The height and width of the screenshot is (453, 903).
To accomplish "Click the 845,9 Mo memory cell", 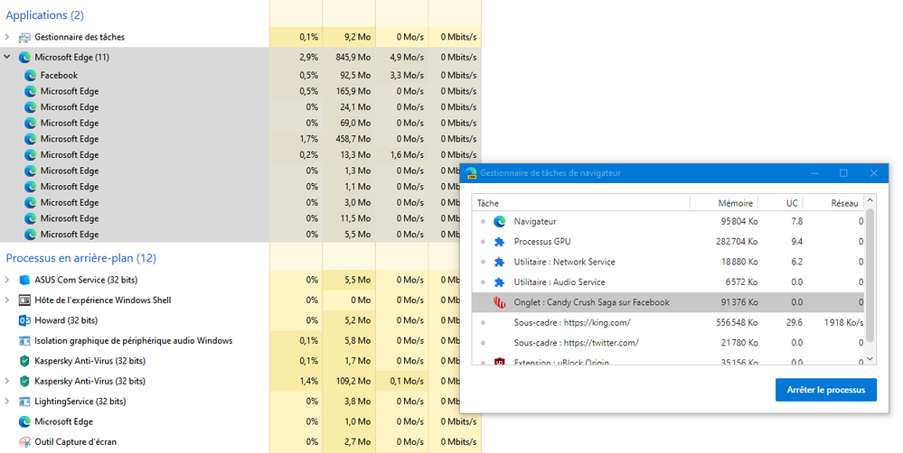I will click(x=349, y=57).
